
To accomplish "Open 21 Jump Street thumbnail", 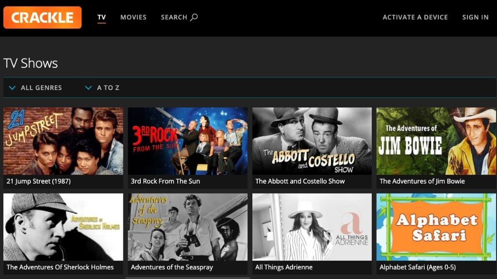I will click(x=64, y=141).
